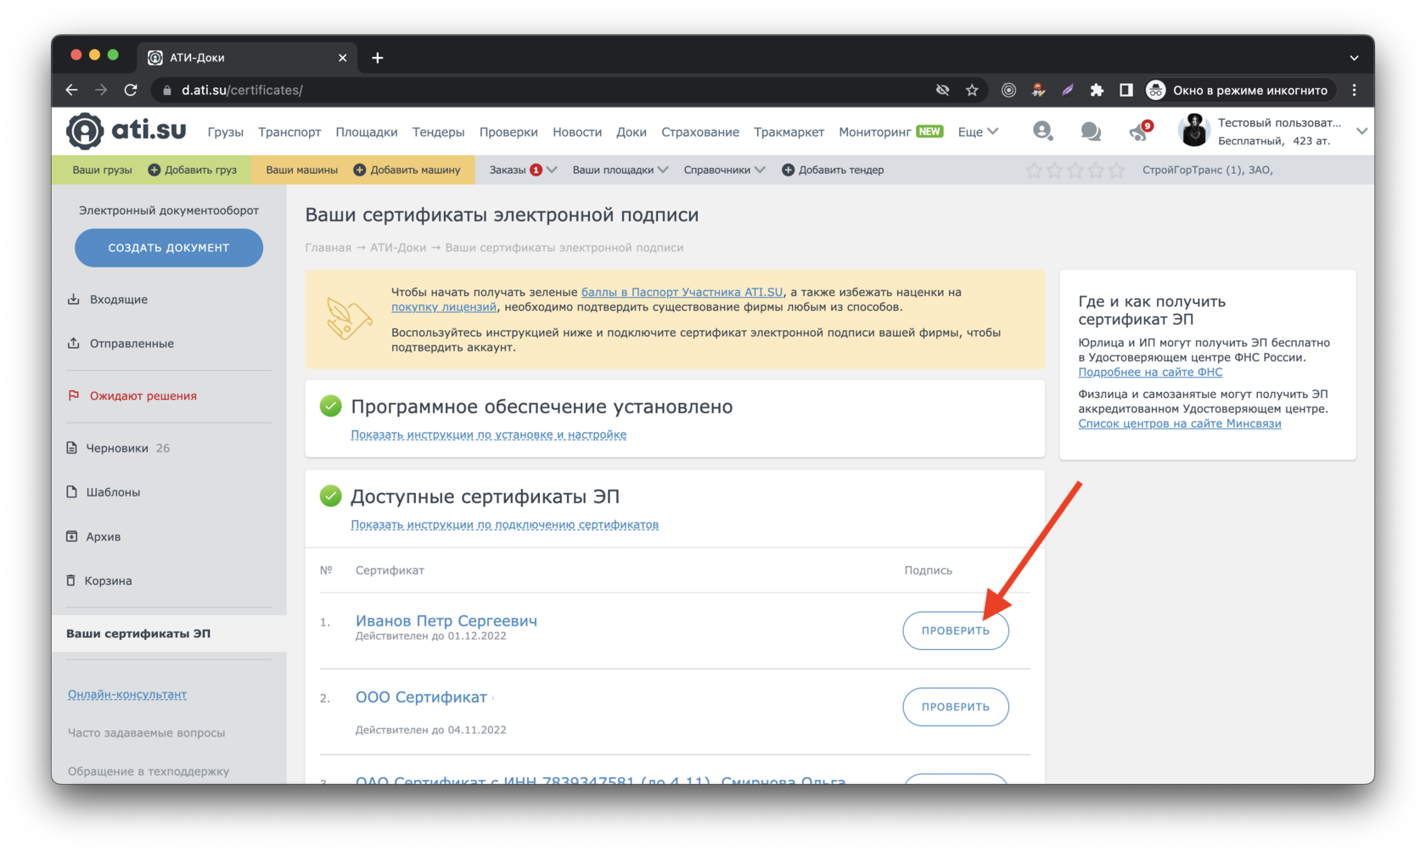This screenshot has width=1426, height=852.
Task: Open the Доки menu
Action: click(x=632, y=132)
